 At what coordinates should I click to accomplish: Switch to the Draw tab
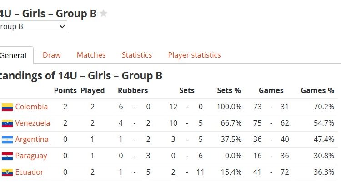coord(52,55)
